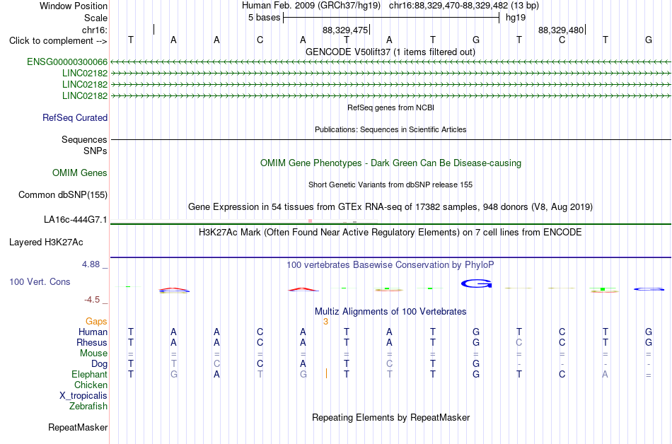Select the 88,329,475 ruler coordinate
Screen dimensions: 672x444
click(x=345, y=30)
